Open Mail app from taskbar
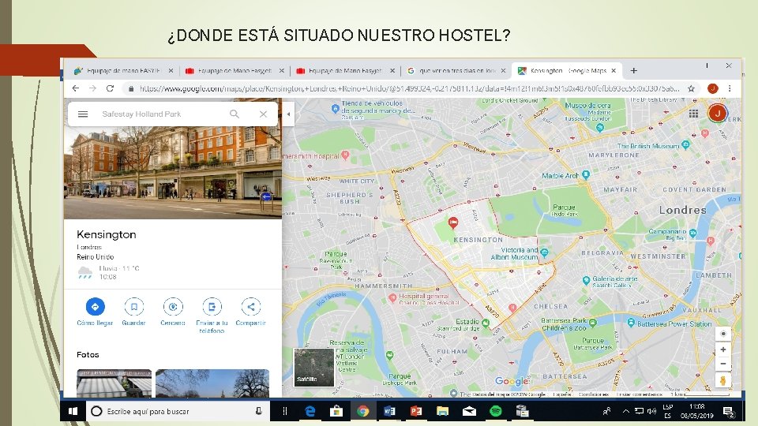This screenshot has width=758, height=426. [469, 411]
